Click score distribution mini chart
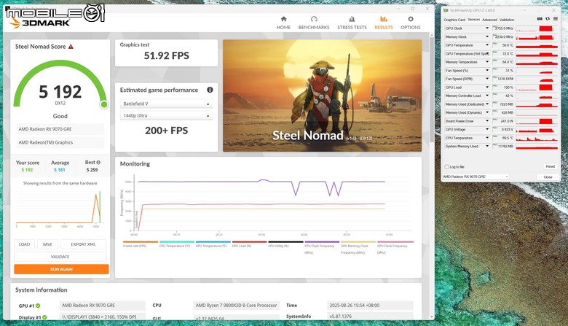Image resolution: width=568 pixels, height=326 pixels. click(x=60, y=207)
